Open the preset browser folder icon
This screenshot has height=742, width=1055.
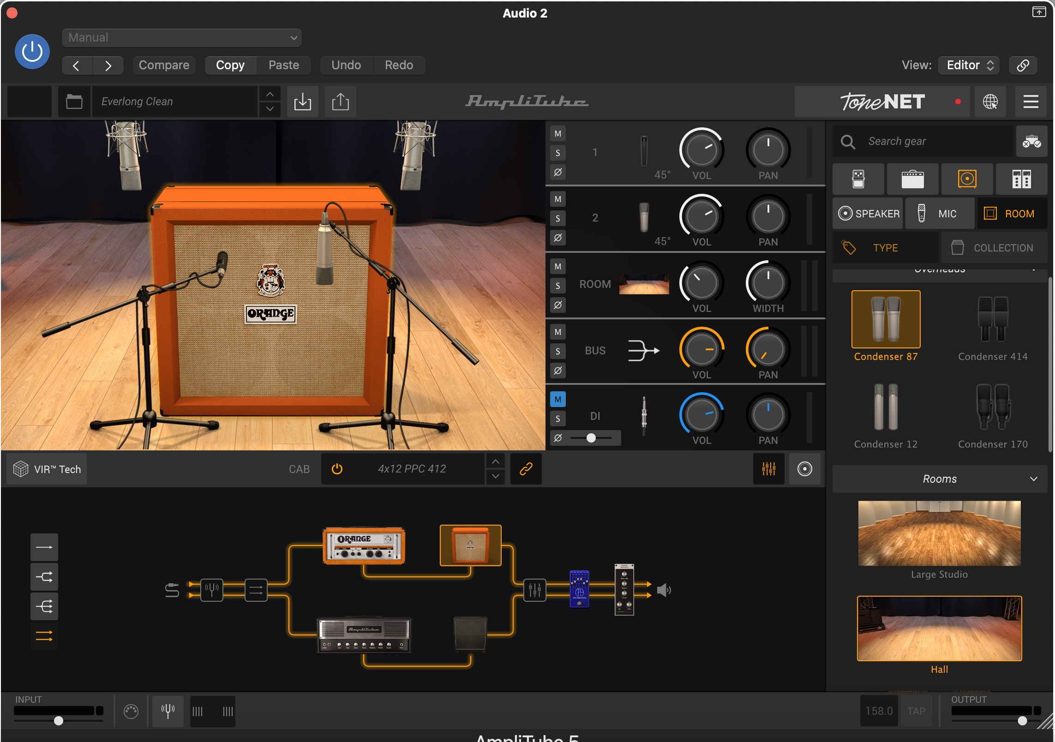click(74, 102)
